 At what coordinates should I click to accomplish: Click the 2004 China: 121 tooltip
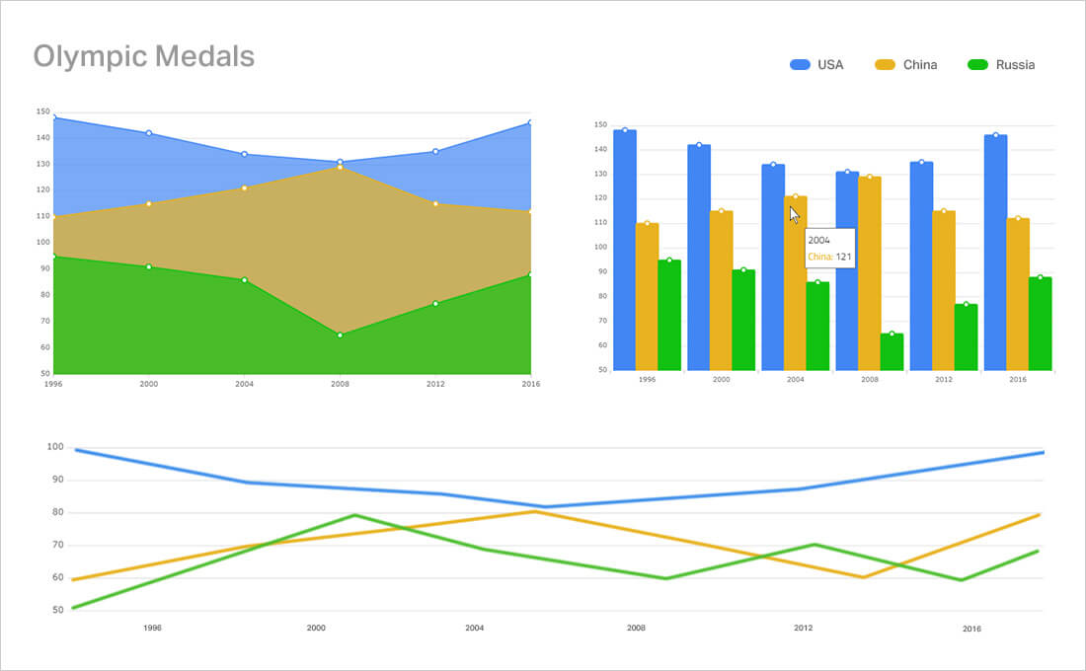829,249
